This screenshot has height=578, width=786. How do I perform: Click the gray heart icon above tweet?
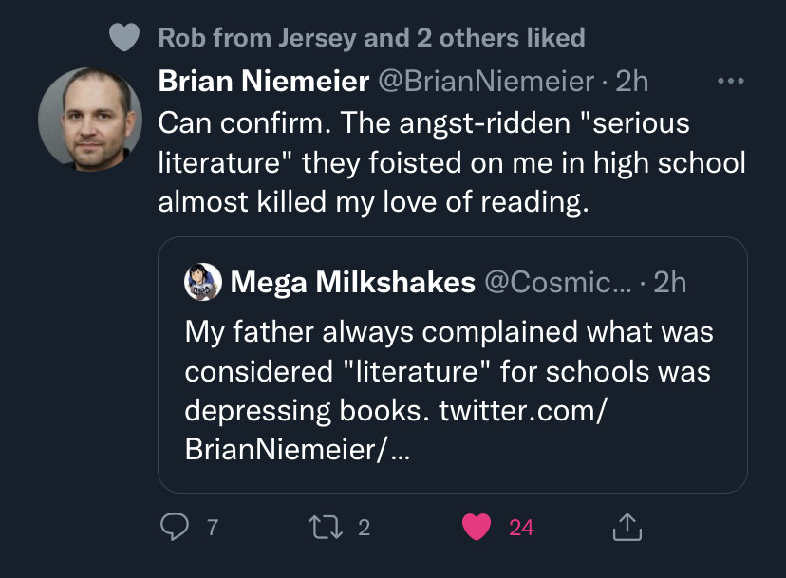pyautogui.click(x=124, y=38)
